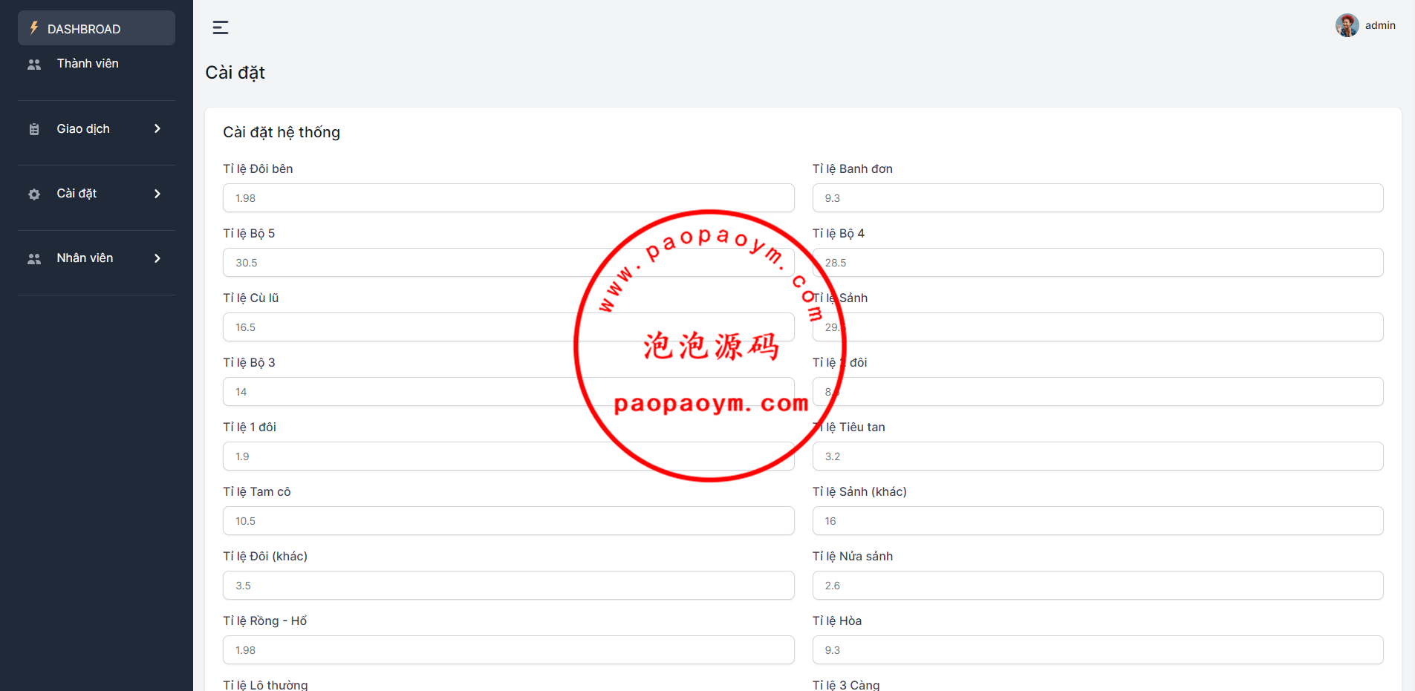This screenshot has height=691, width=1415.
Task: Select the Tỉ lệ Banh đơn input
Action: [x=1097, y=198]
